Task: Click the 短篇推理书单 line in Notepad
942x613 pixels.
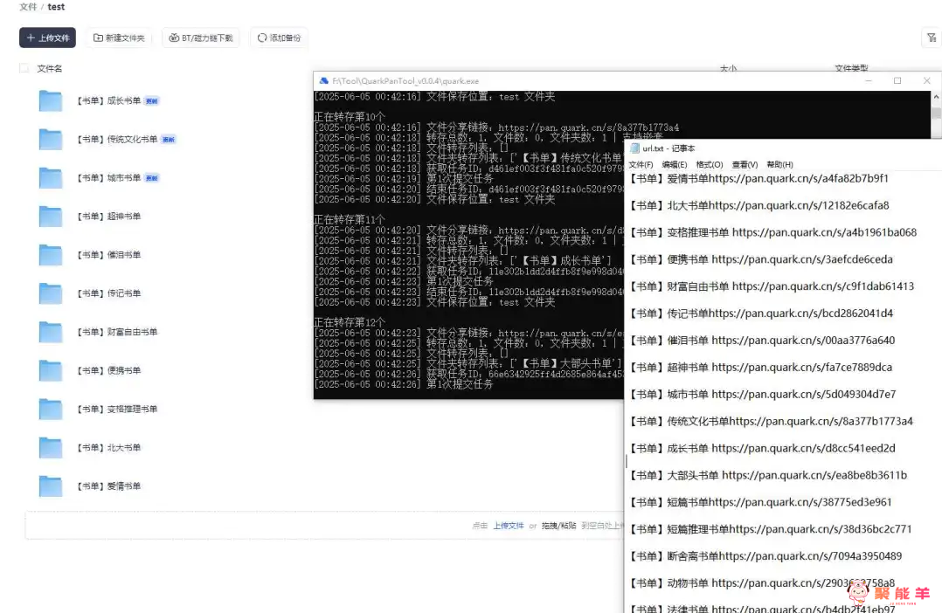Action: coord(771,529)
